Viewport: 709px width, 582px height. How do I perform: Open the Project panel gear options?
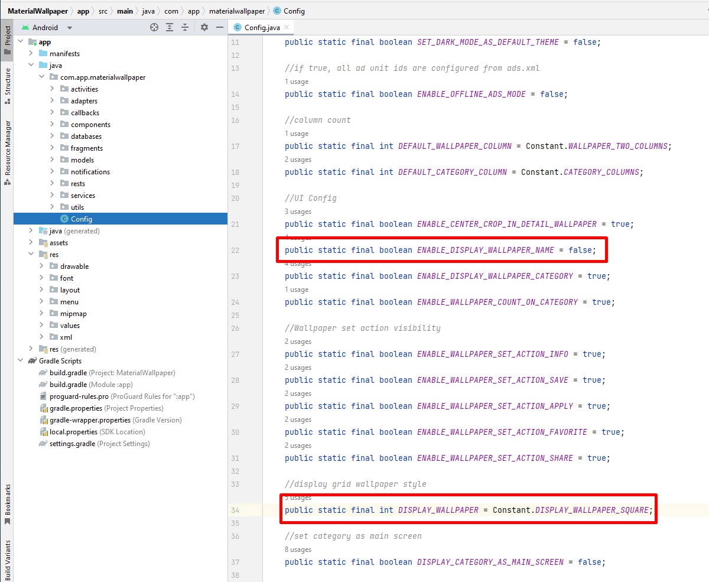tap(204, 27)
